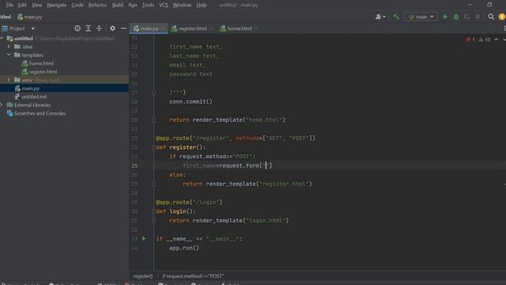The image size is (506, 285).
Task: Open the user account icon dropdown
Action: [380, 17]
